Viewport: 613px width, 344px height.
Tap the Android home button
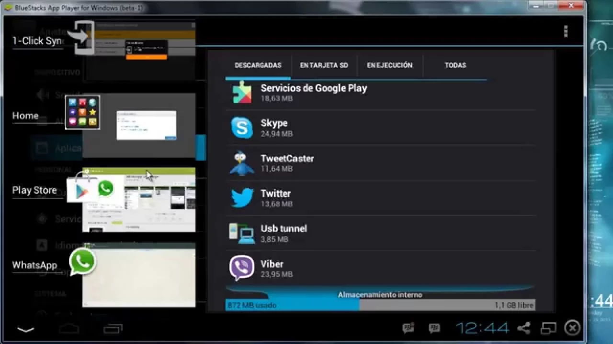[69, 328]
